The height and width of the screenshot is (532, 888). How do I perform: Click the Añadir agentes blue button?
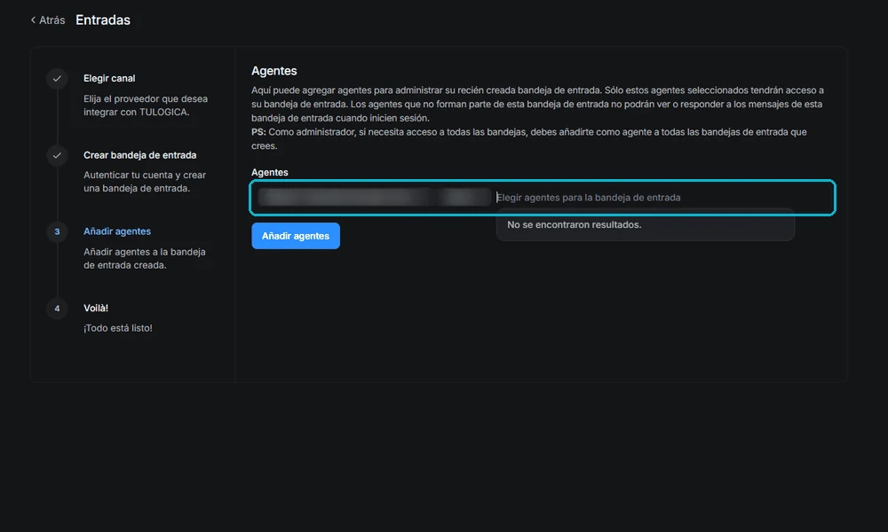point(296,236)
